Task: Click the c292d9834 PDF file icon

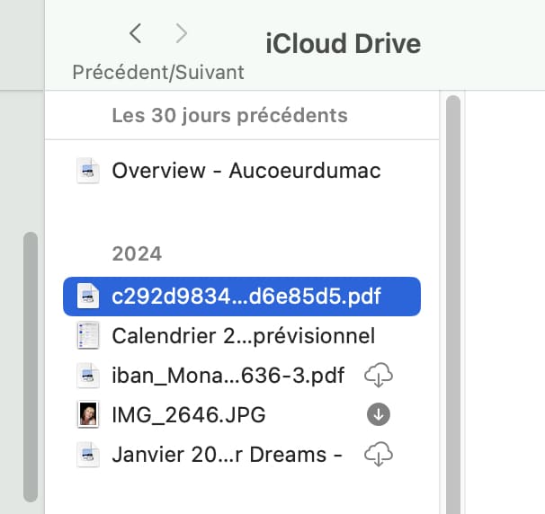Action: [x=88, y=297]
